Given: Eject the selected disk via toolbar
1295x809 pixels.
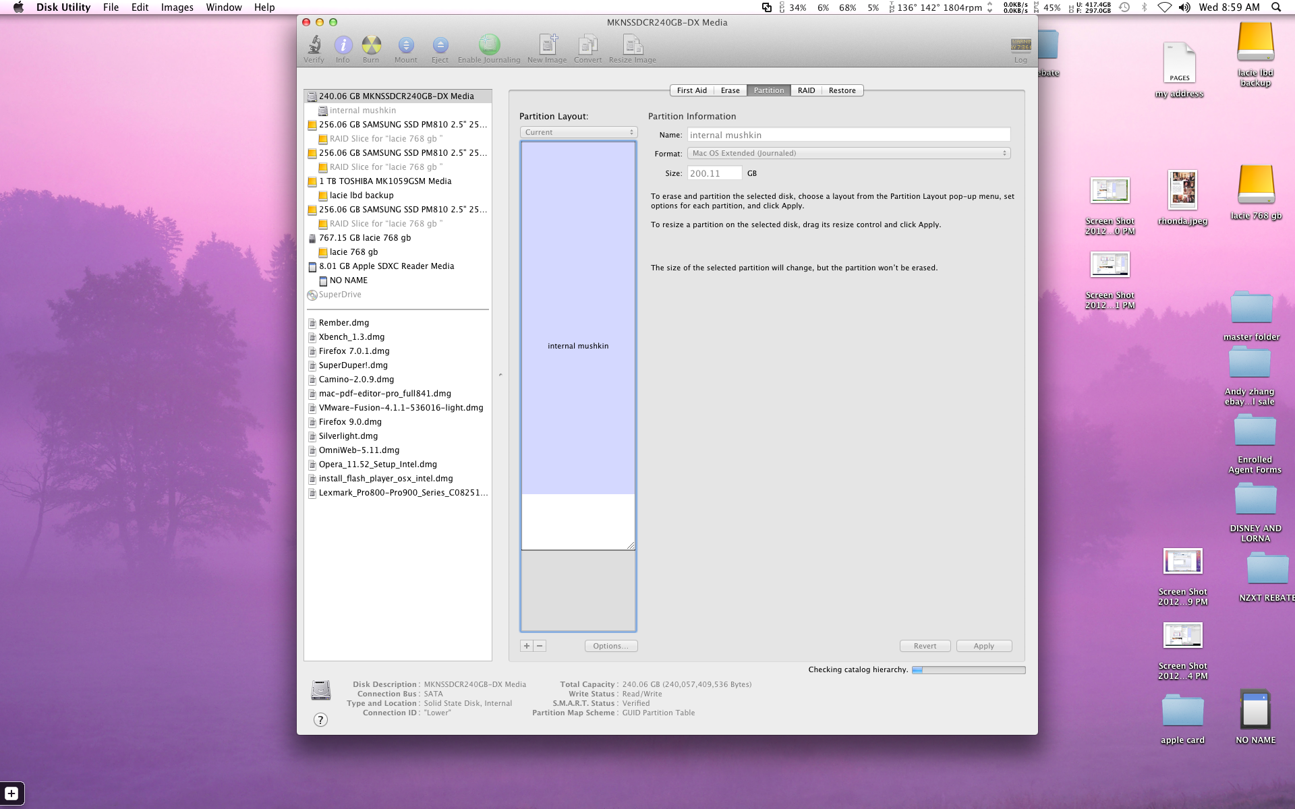Looking at the screenshot, I should pyautogui.click(x=440, y=45).
